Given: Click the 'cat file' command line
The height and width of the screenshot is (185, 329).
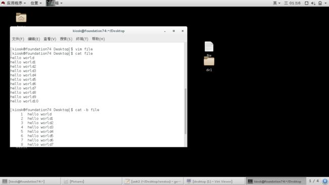Looking at the screenshot, I should (x=52, y=53).
